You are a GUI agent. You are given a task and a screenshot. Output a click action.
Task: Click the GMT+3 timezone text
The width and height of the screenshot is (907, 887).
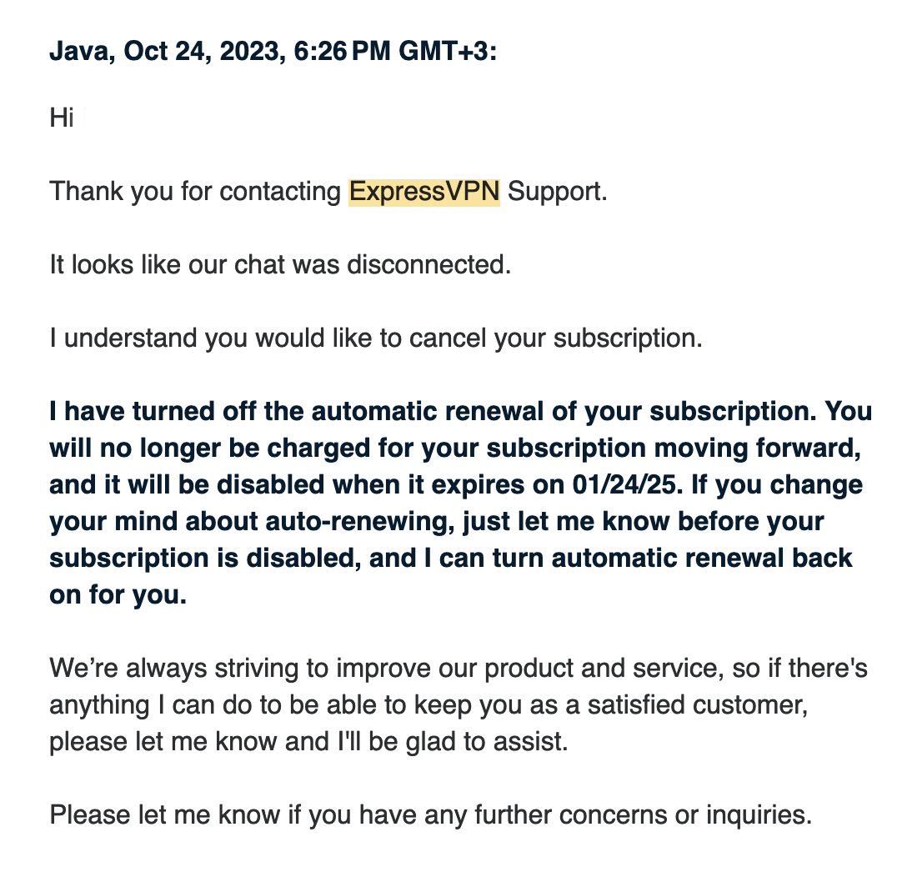point(443,52)
